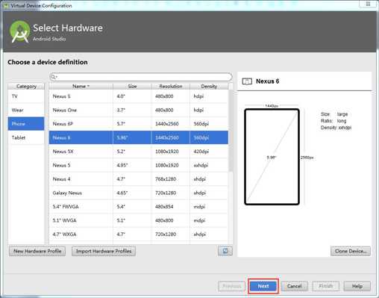Click the Next button

[x=263, y=286]
